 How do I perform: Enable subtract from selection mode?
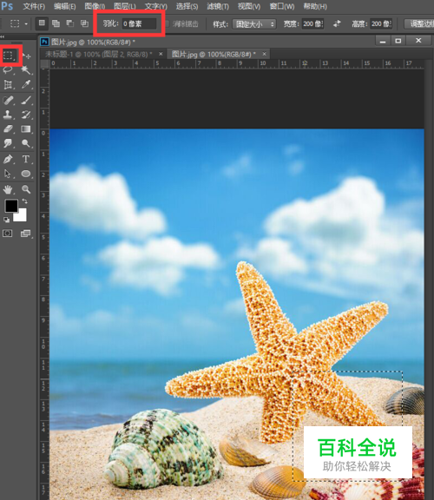pos(69,23)
